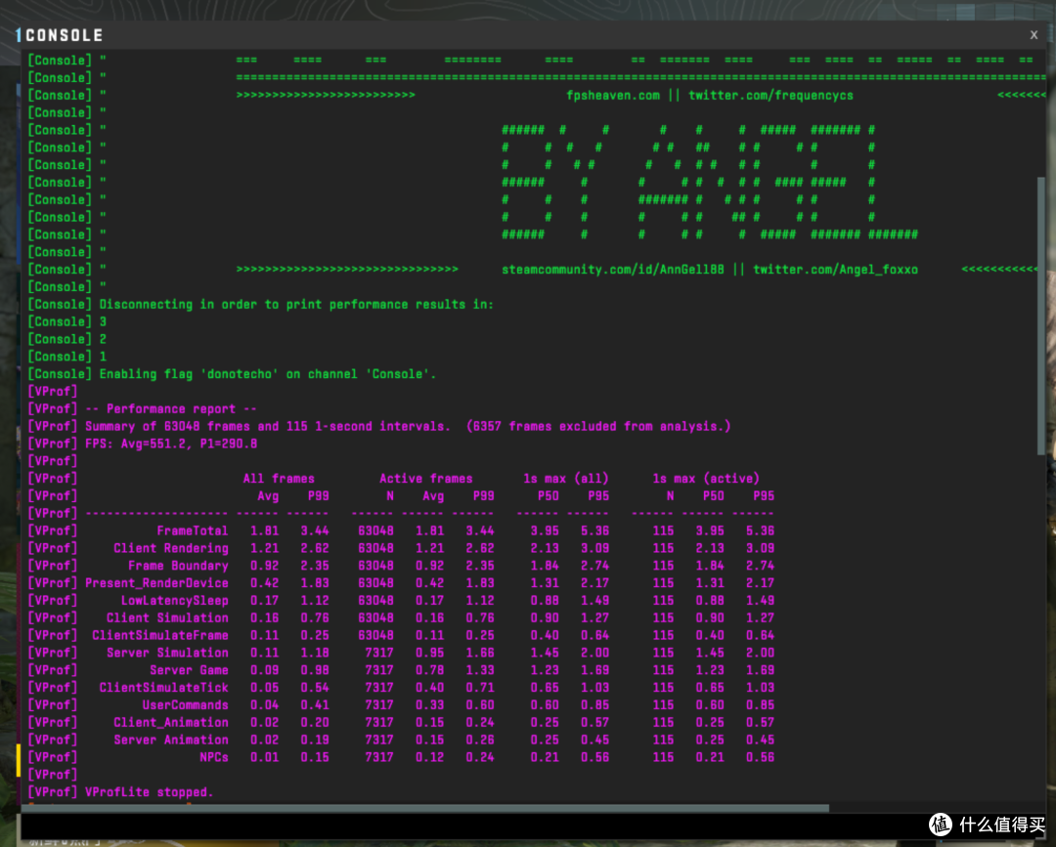Image resolution: width=1056 pixels, height=847 pixels.
Task: Click the 'Frame Boundary' row label
Action: 179,566
